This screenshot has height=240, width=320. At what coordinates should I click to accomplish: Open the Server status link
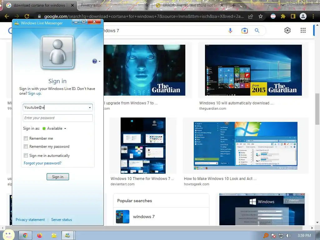[62, 220]
